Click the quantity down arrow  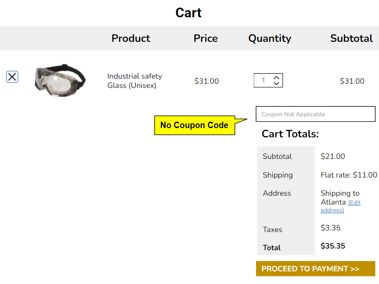tap(277, 83)
